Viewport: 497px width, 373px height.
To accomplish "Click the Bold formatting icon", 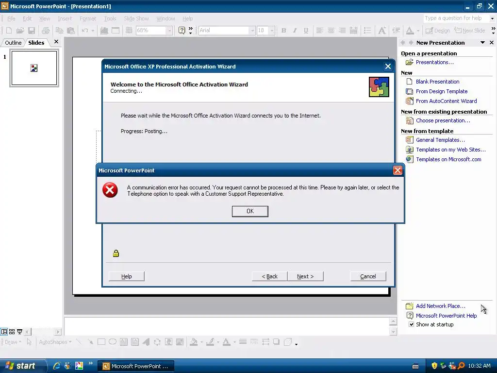I will tap(283, 31).
